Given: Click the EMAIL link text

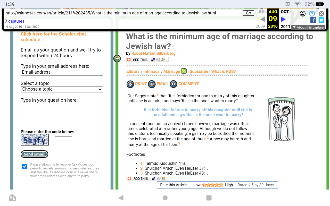Looking at the screenshot, I should tap(163, 84).
